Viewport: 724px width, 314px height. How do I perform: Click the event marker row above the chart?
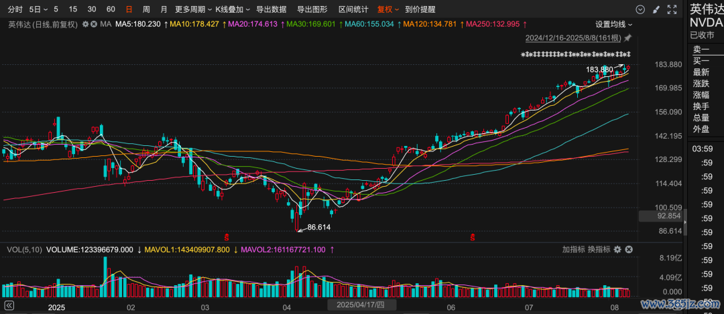575,55
